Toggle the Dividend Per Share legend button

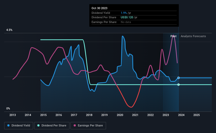tap(52, 126)
